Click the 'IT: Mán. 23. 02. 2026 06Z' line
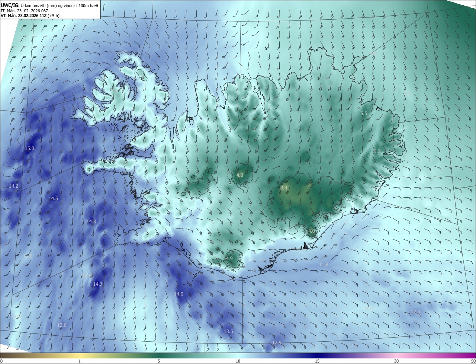Viewport: 476px width, 364px height. (x=25, y=10)
